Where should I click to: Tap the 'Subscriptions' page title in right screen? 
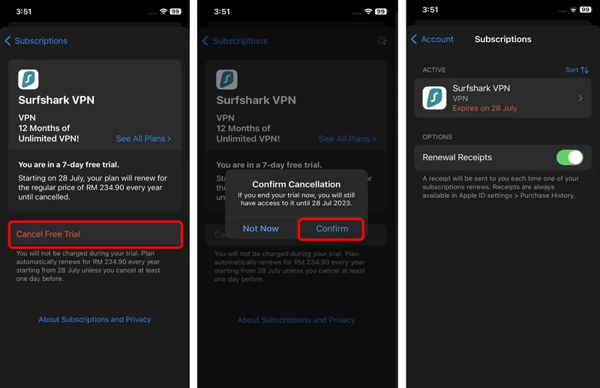click(x=502, y=40)
